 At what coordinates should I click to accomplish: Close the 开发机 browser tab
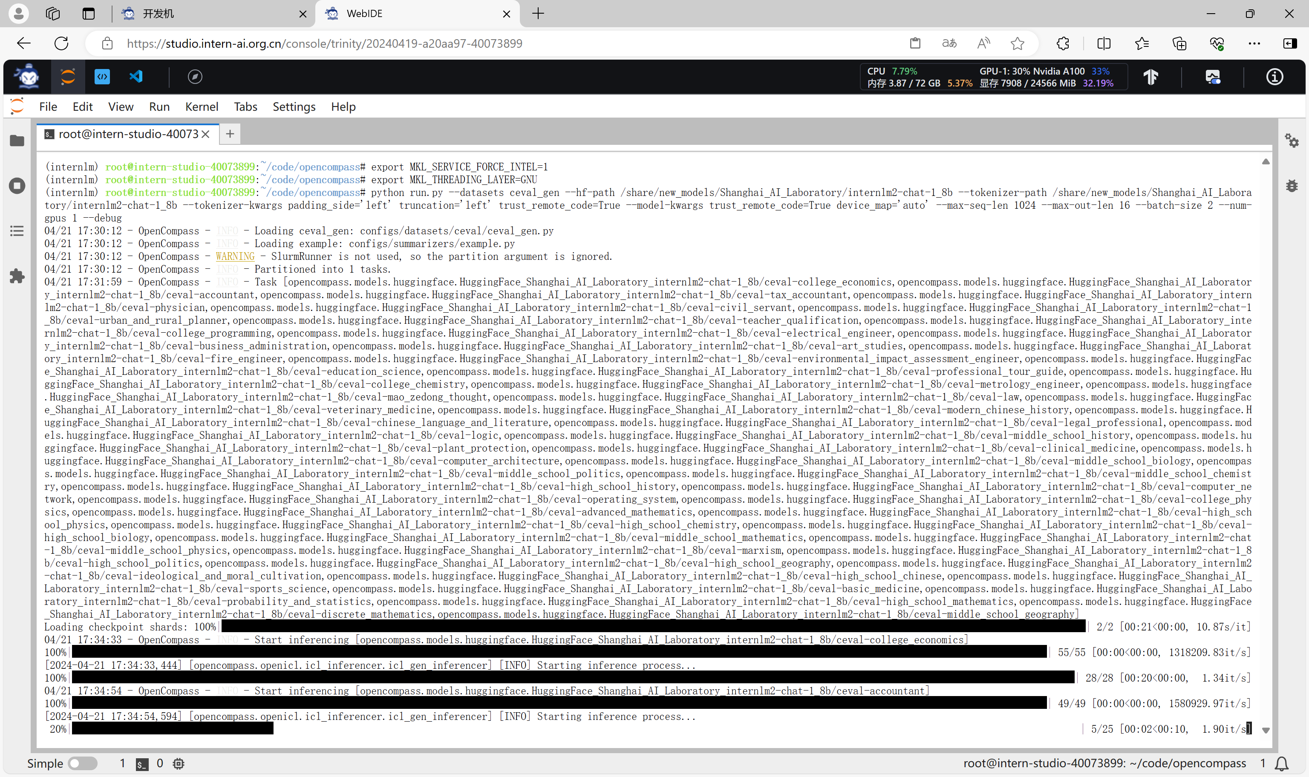(303, 14)
